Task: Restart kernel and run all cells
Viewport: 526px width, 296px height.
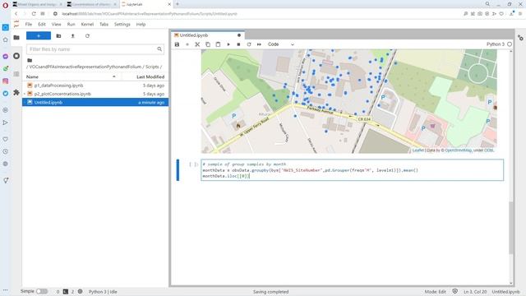Action: point(259,44)
